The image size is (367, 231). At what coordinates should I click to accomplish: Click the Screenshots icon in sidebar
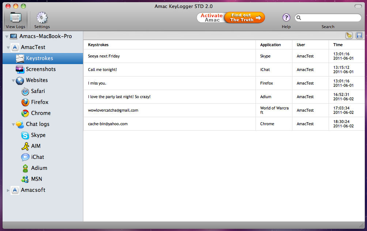pos(20,70)
